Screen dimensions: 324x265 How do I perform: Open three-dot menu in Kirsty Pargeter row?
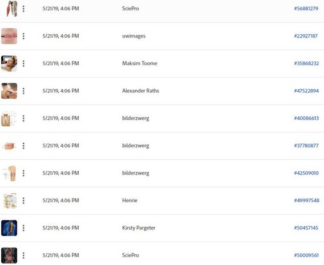[x=23, y=228]
